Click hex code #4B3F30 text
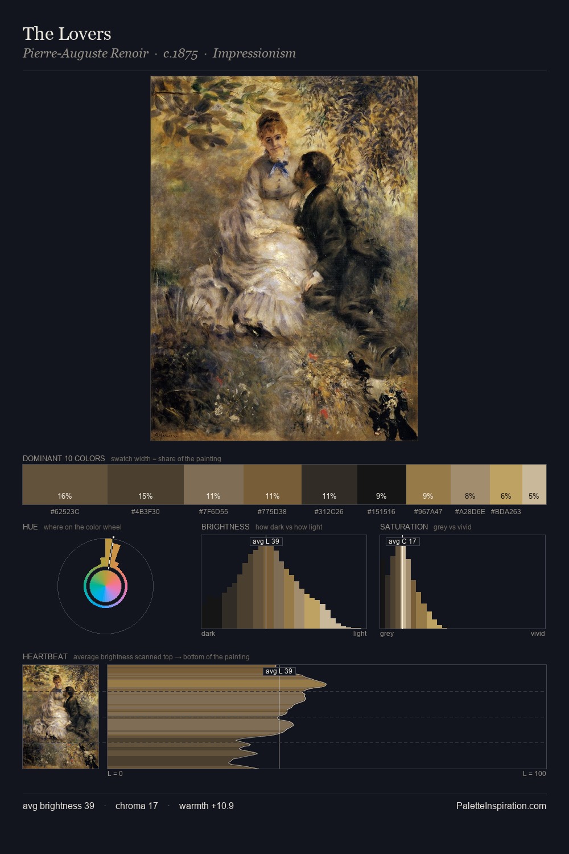The width and height of the screenshot is (569, 854). pyautogui.click(x=146, y=511)
